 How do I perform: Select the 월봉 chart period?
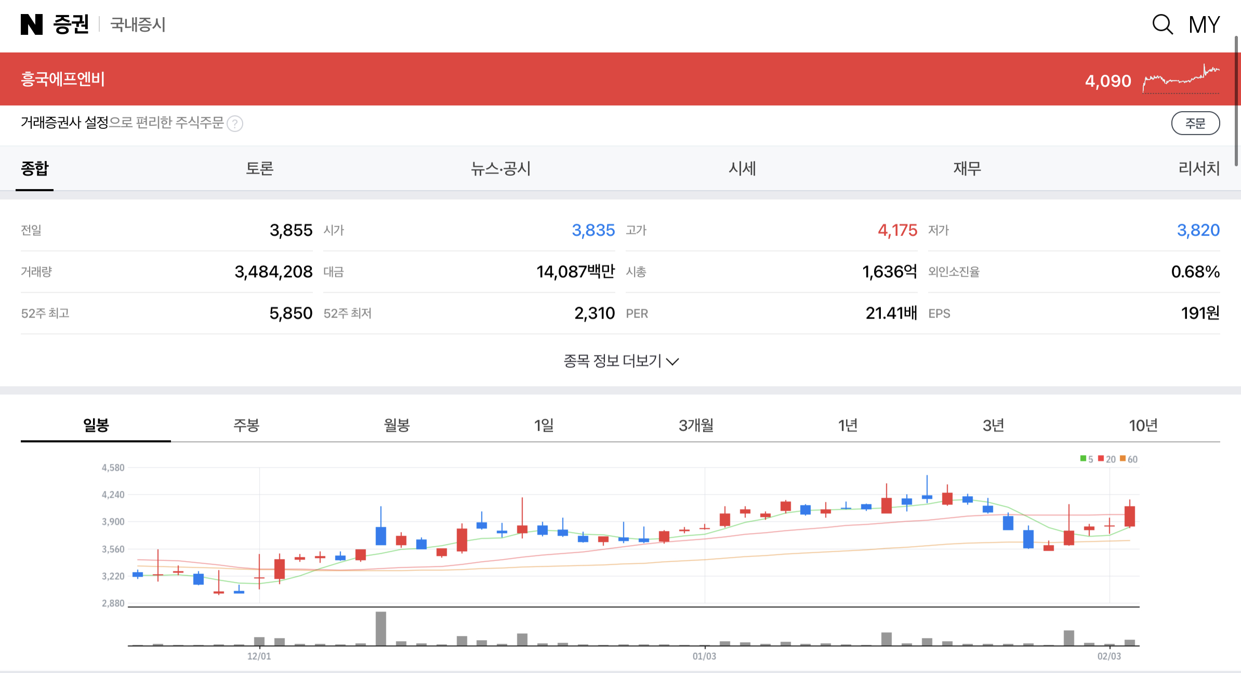pos(397,425)
